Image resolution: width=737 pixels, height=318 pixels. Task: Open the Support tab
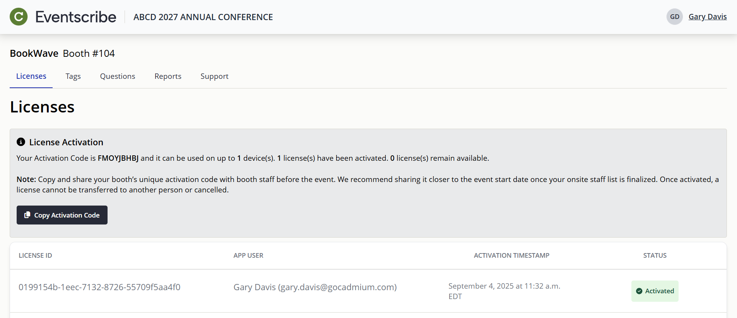(214, 76)
